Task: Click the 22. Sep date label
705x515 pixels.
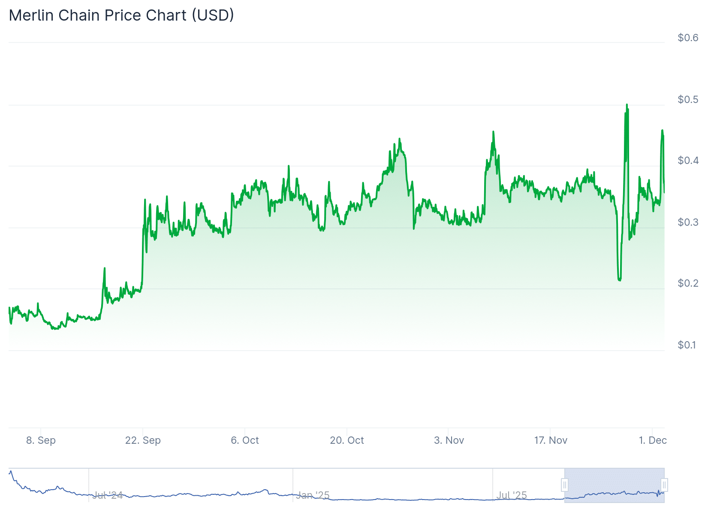Action: 143,440
